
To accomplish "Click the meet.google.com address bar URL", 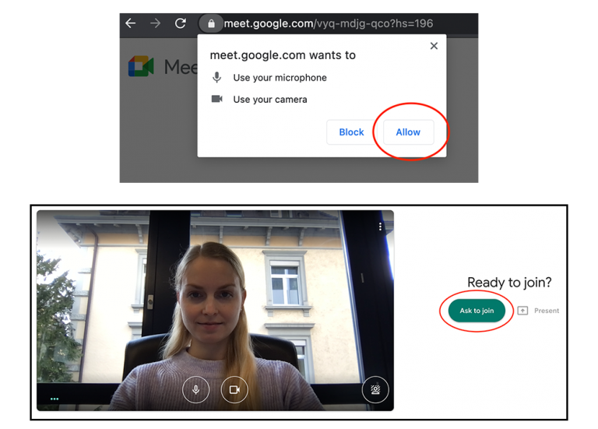I will (329, 23).
